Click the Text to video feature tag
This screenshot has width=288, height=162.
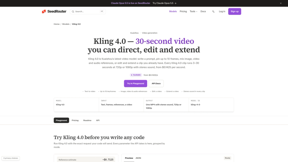tap(90, 92)
